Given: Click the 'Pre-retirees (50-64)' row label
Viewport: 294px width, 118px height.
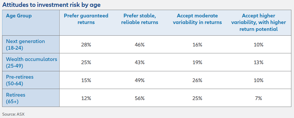Looking at the screenshot, I should pyautogui.click(x=20, y=80).
